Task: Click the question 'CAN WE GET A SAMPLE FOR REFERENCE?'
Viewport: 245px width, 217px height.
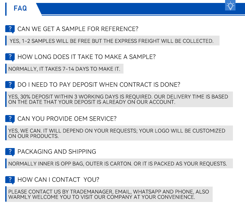Action: click(78, 29)
